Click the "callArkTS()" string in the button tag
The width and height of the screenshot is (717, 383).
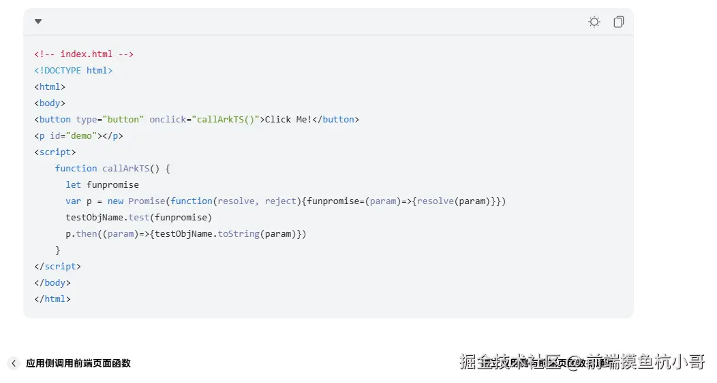[226, 120]
